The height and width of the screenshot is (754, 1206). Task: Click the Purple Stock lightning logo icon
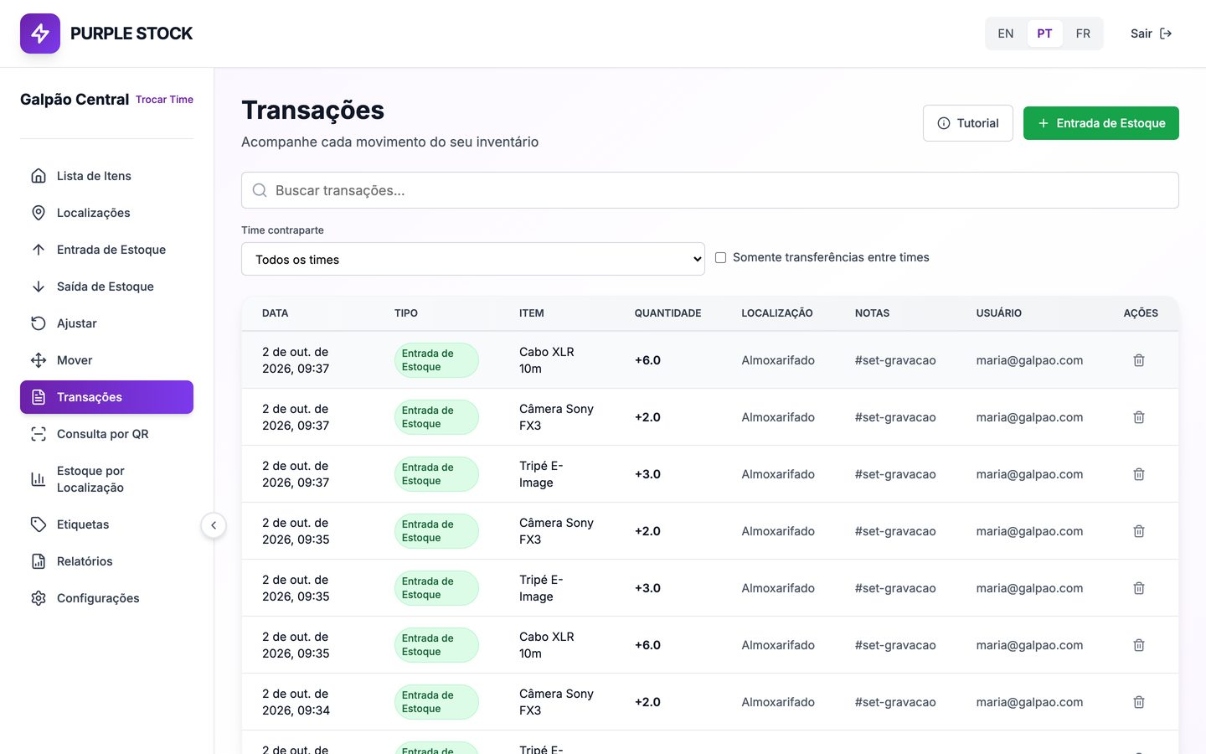(x=40, y=34)
